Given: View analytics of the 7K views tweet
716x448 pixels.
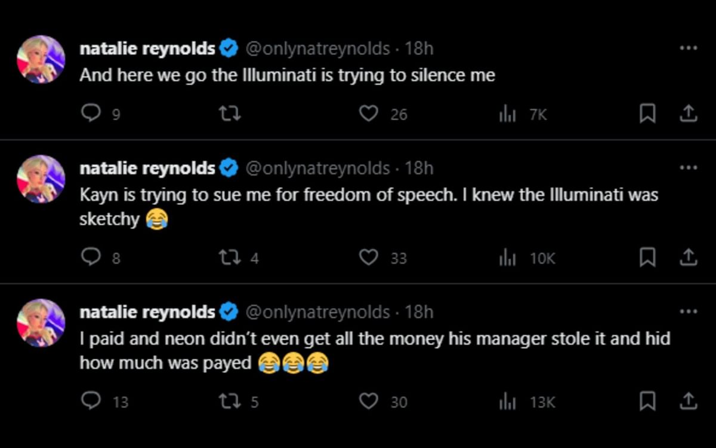Looking at the screenshot, I should [507, 113].
